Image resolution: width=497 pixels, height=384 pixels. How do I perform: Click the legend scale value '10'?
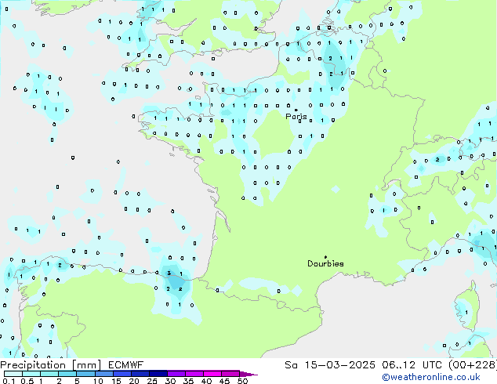click(x=98, y=381)
